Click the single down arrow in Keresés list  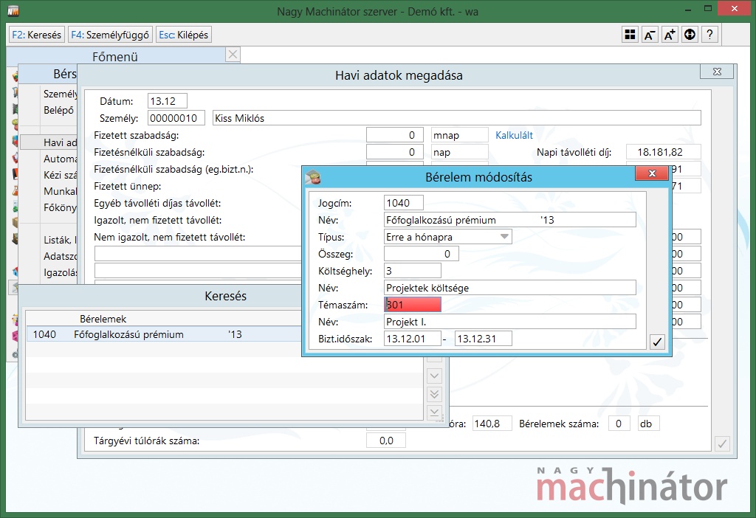[434, 376]
